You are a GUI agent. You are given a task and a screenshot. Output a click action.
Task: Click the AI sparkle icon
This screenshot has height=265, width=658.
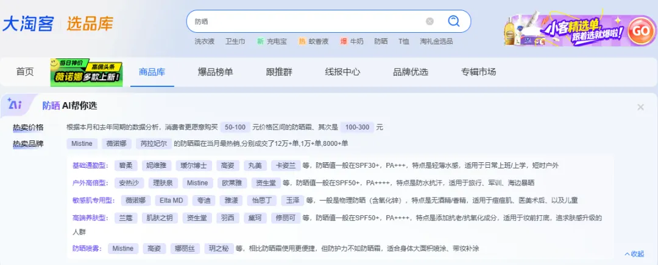coord(15,105)
